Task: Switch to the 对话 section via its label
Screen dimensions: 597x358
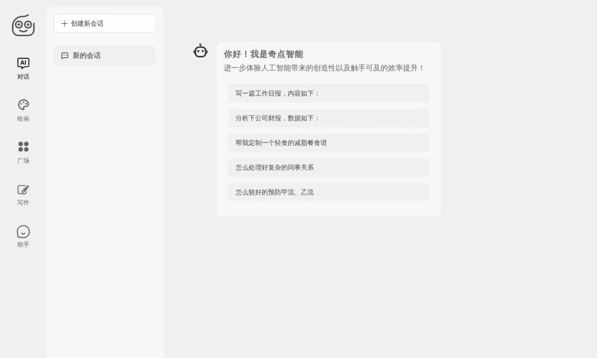Action: click(23, 76)
